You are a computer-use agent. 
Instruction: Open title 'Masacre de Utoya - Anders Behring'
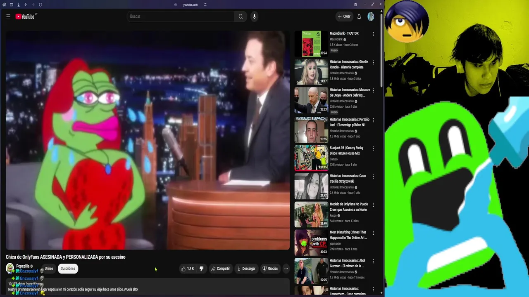click(x=350, y=92)
